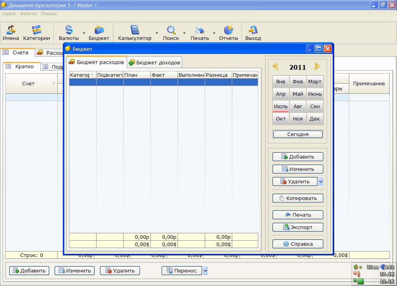This screenshot has width=397, height=286.
Task: Open the Печать toolbar dropdown arrow
Action: coord(214,33)
